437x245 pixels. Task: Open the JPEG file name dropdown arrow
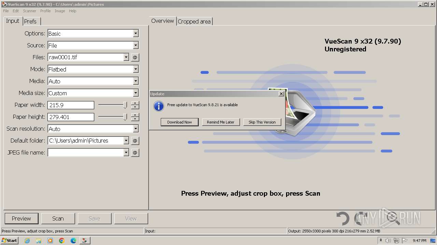pyautogui.click(x=126, y=152)
